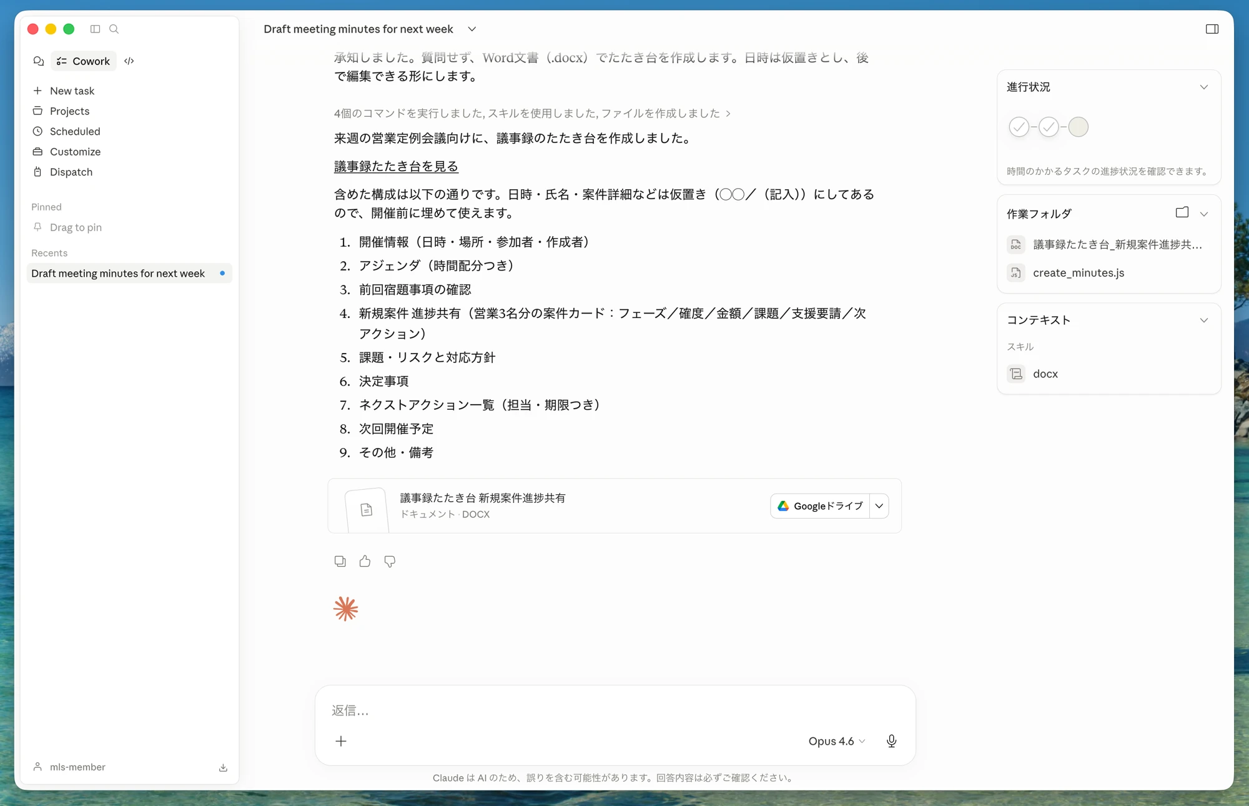Image resolution: width=1249 pixels, height=806 pixels.
Task: Open mls-member account menu
Action: tap(69, 767)
